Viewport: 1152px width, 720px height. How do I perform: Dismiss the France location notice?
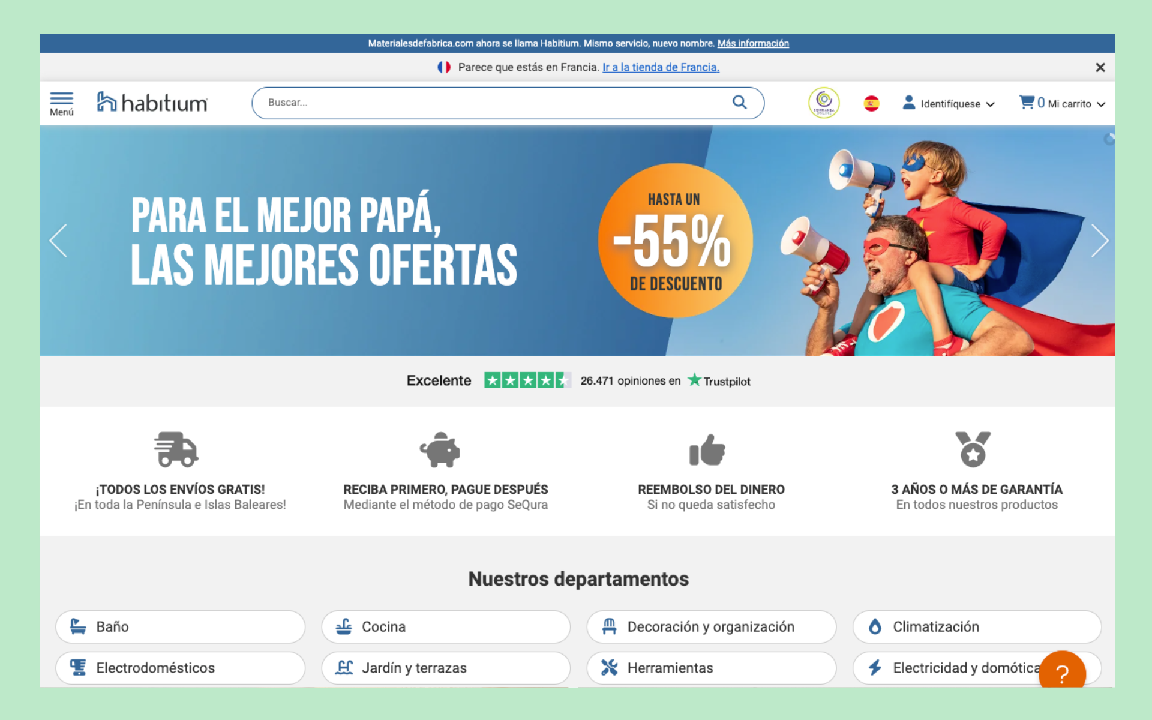(1100, 68)
